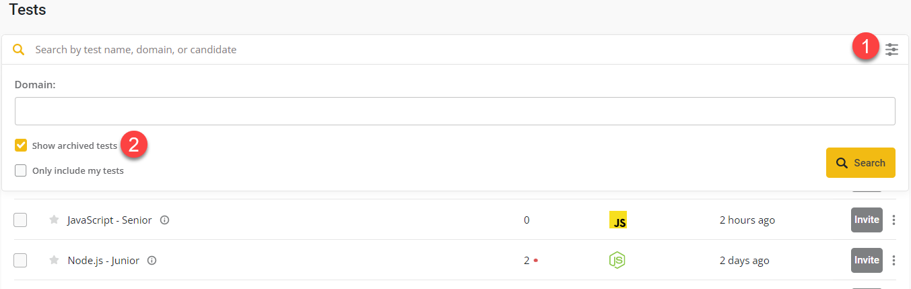Click the search magnifier icon
The height and width of the screenshot is (289, 911).
20,50
